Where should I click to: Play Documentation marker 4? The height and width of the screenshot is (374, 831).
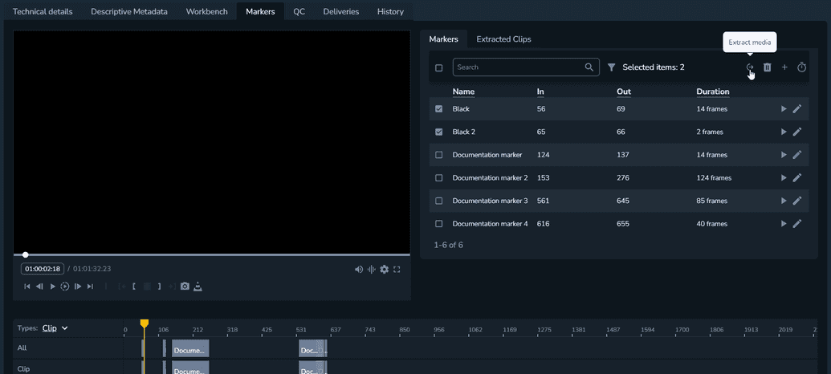coord(784,224)
